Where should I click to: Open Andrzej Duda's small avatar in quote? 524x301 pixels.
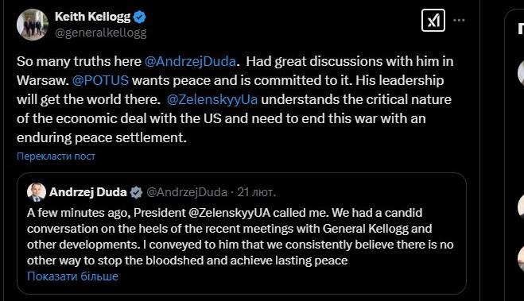pyautogui.click(x=37, y=192)
